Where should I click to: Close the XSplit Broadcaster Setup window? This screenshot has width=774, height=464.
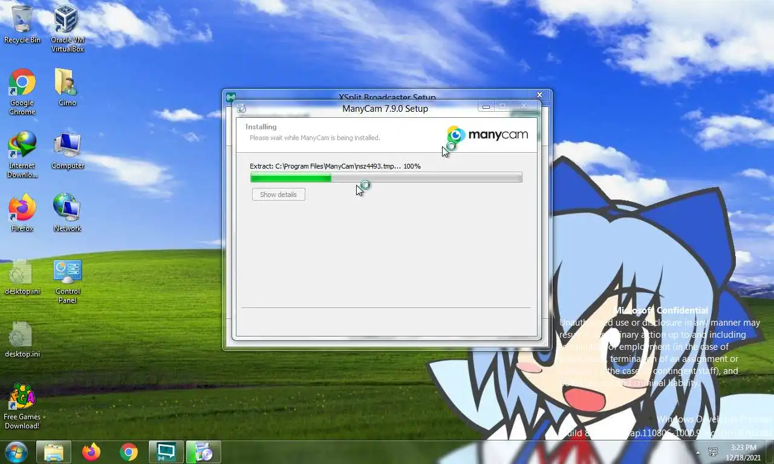(539, 95)
